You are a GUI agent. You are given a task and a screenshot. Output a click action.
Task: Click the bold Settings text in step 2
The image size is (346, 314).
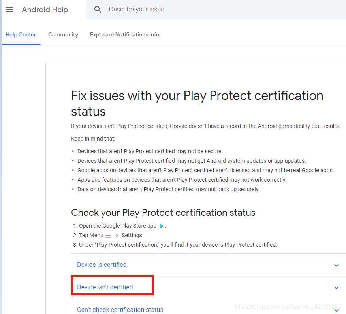[132, 235]
